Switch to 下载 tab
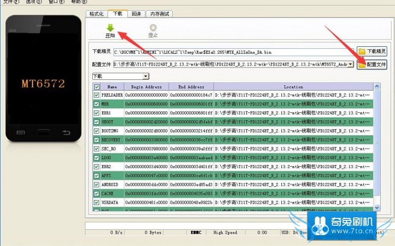The height and width of the screenshot is (246, 395). (x=118, y=14)
